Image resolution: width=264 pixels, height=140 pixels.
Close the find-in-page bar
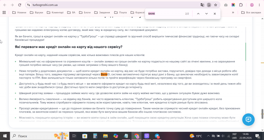point(214,14)
